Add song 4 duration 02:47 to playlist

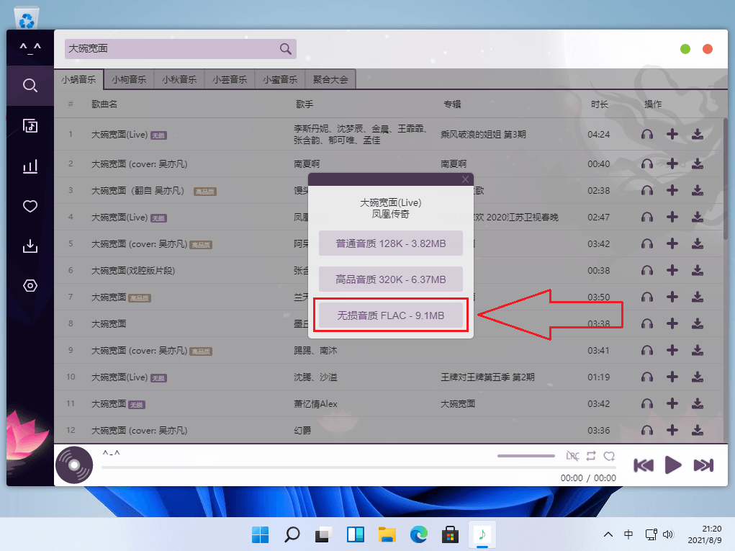(x=672, y=217)
